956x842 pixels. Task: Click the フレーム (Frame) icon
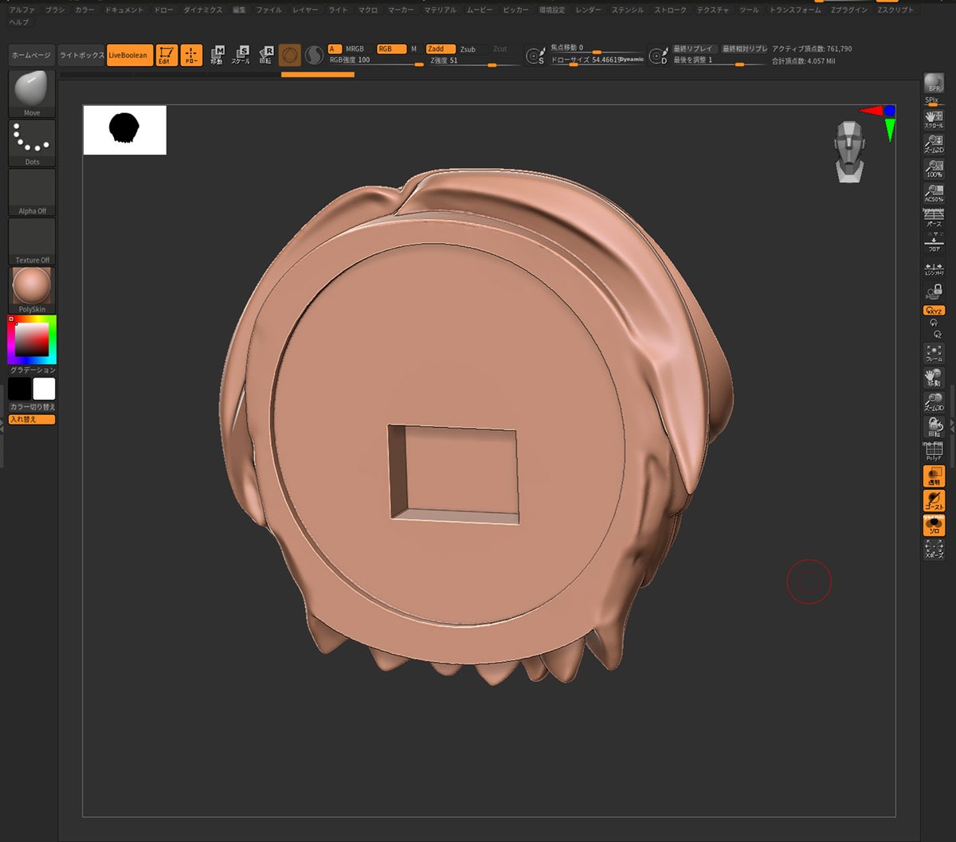tap(934, 354)
